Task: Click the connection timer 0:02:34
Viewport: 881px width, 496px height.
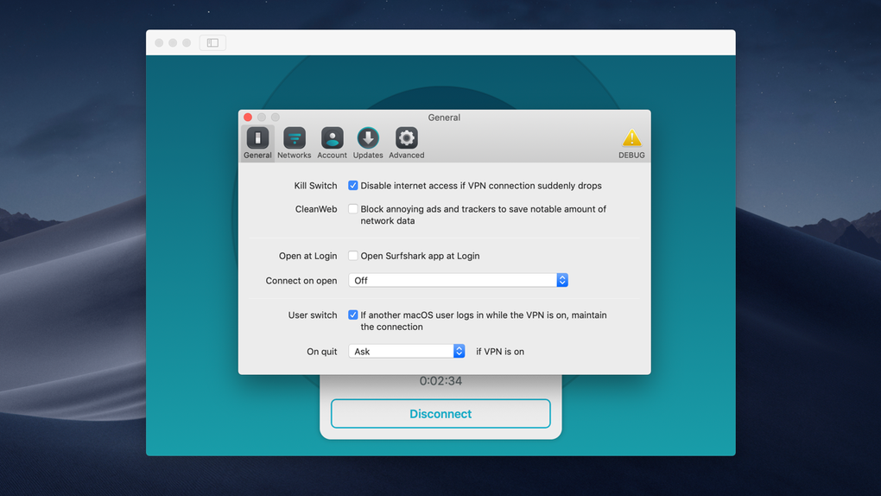Action: pyautogui.click(x=440, y=381)
